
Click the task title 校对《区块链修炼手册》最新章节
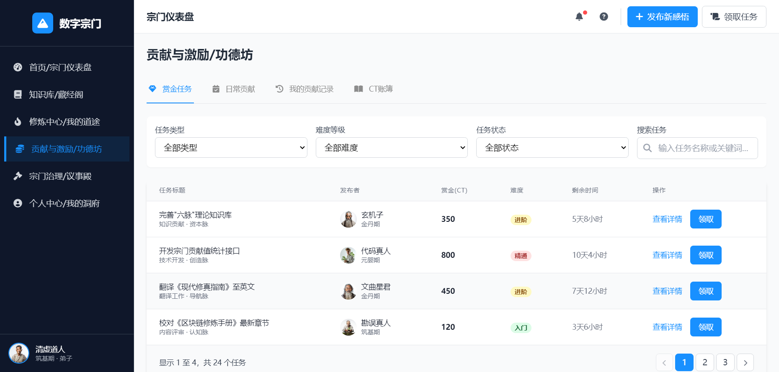coord(214,323)
